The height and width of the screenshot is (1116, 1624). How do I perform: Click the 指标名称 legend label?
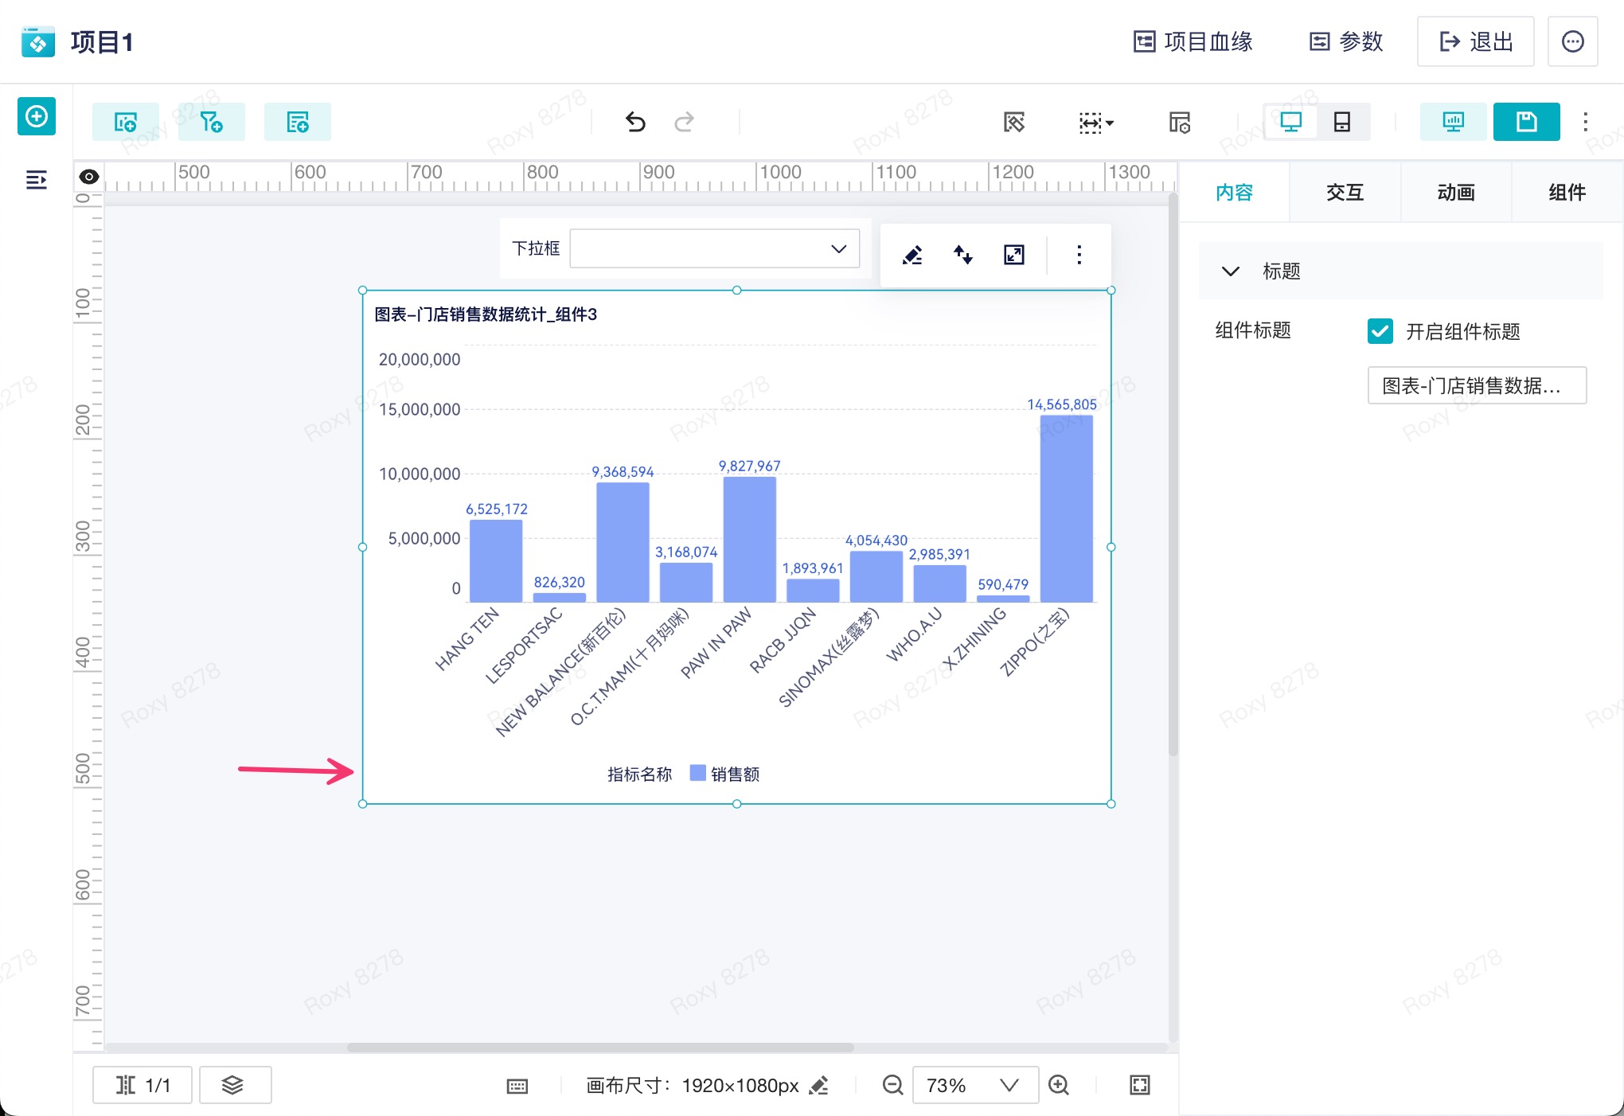[640, 774]
